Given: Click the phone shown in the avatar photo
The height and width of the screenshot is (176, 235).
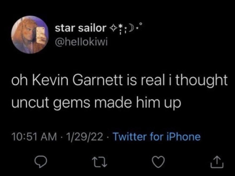Looking at the screenshot, I should pos(40,32).
